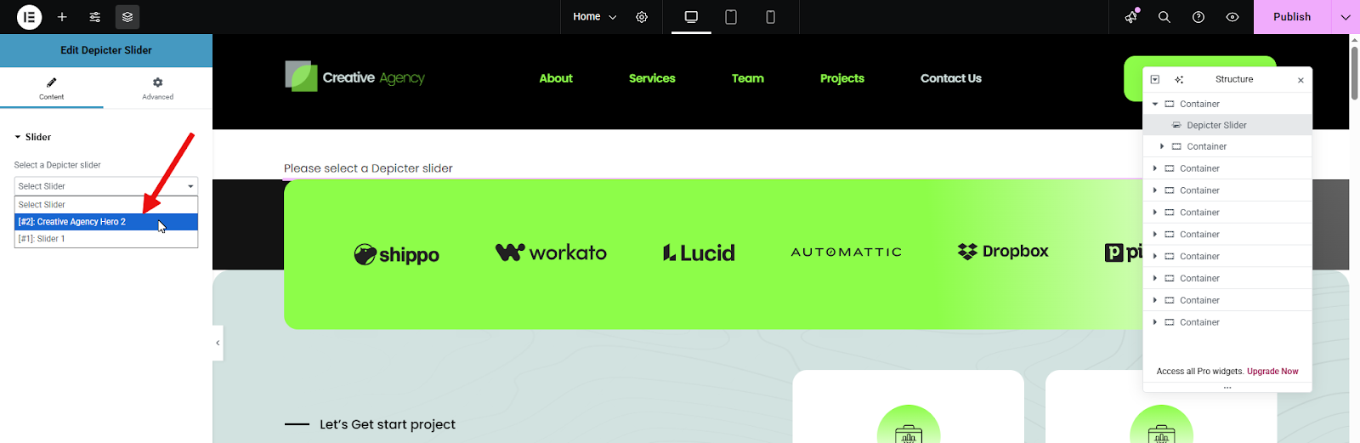The width and height of the screenshot is (1360, 443).
Task: Click the Edit Depicter Slider panel header
Action: coord(106,50)
